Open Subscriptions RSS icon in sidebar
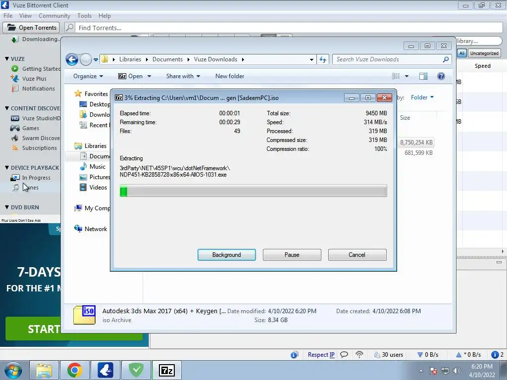Viewport: 507px width, 380px height. [x=15, y=148]
